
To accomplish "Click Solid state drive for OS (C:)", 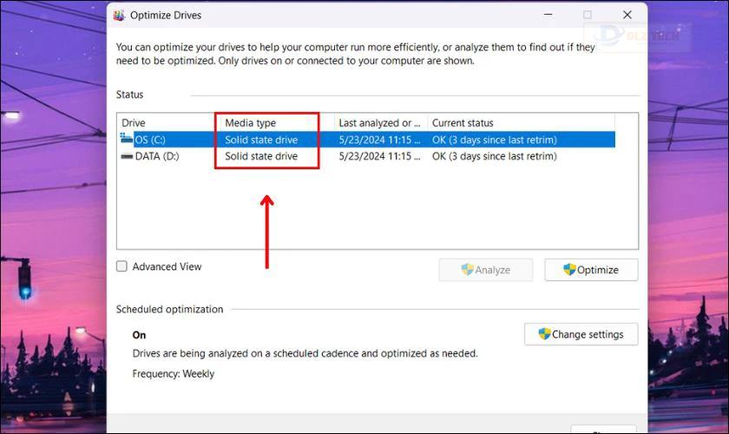I will click(261, 140).
